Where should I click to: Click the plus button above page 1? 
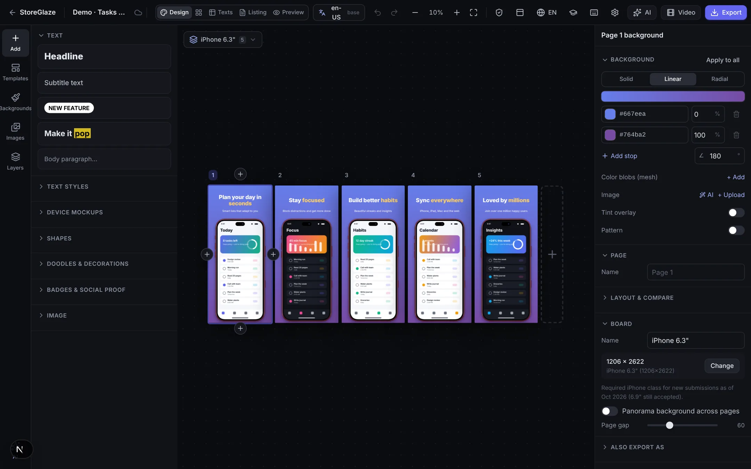240,174
